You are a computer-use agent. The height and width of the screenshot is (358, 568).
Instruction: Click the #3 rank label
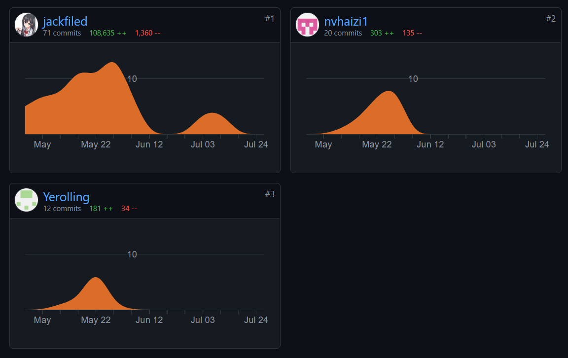tap(269, 194)
